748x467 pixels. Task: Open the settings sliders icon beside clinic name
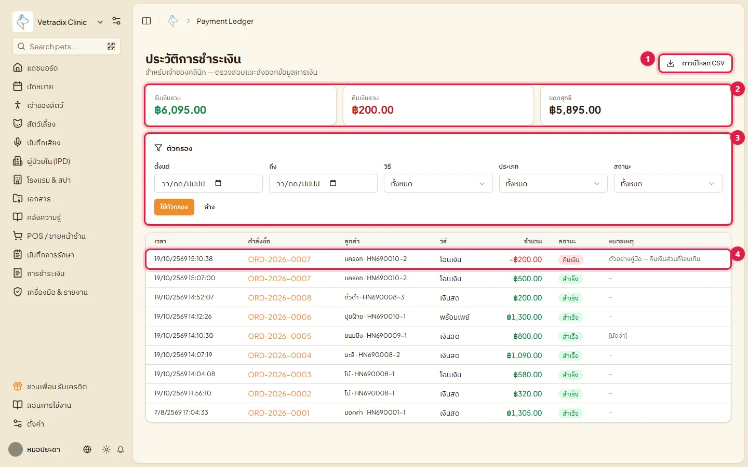point(116,21)
